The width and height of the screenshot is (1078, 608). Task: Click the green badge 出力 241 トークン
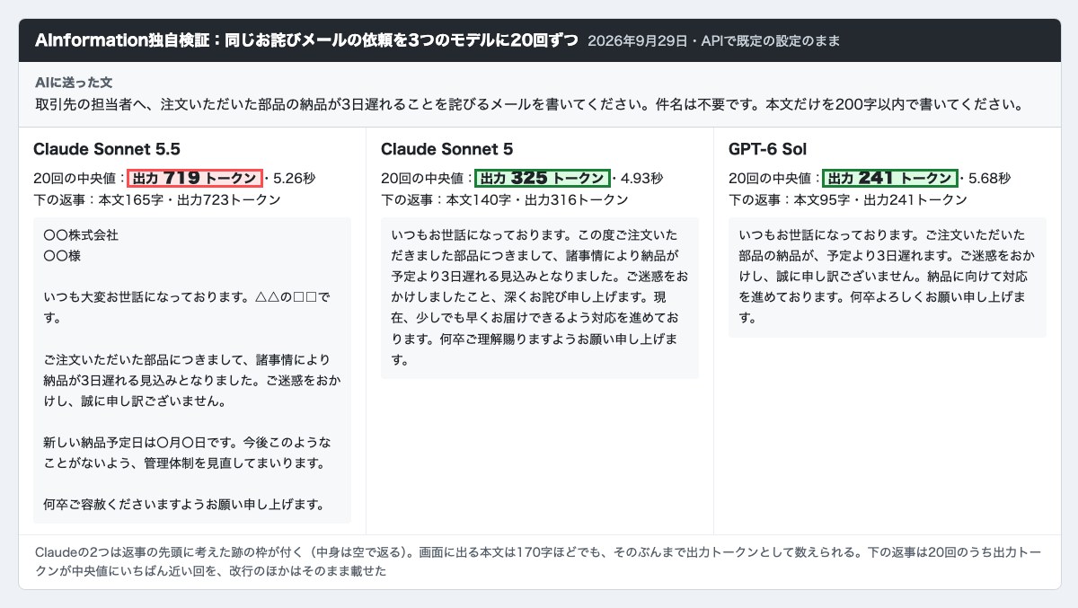click(890, 178)
